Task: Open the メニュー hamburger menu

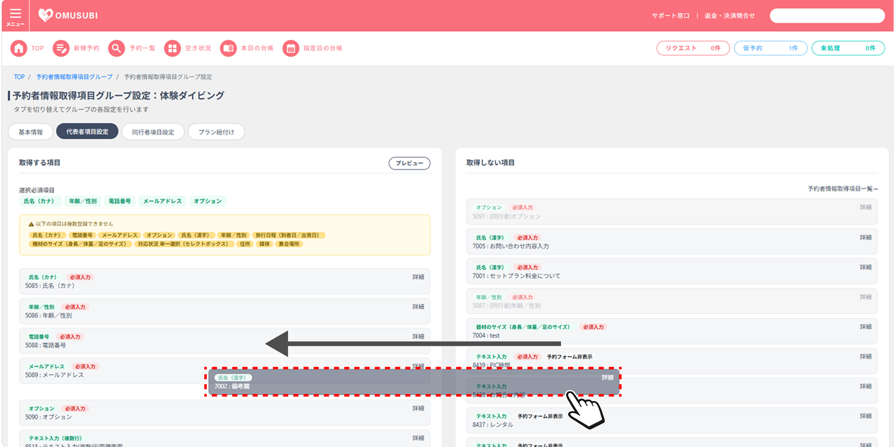Action: [x=16, y=16]
